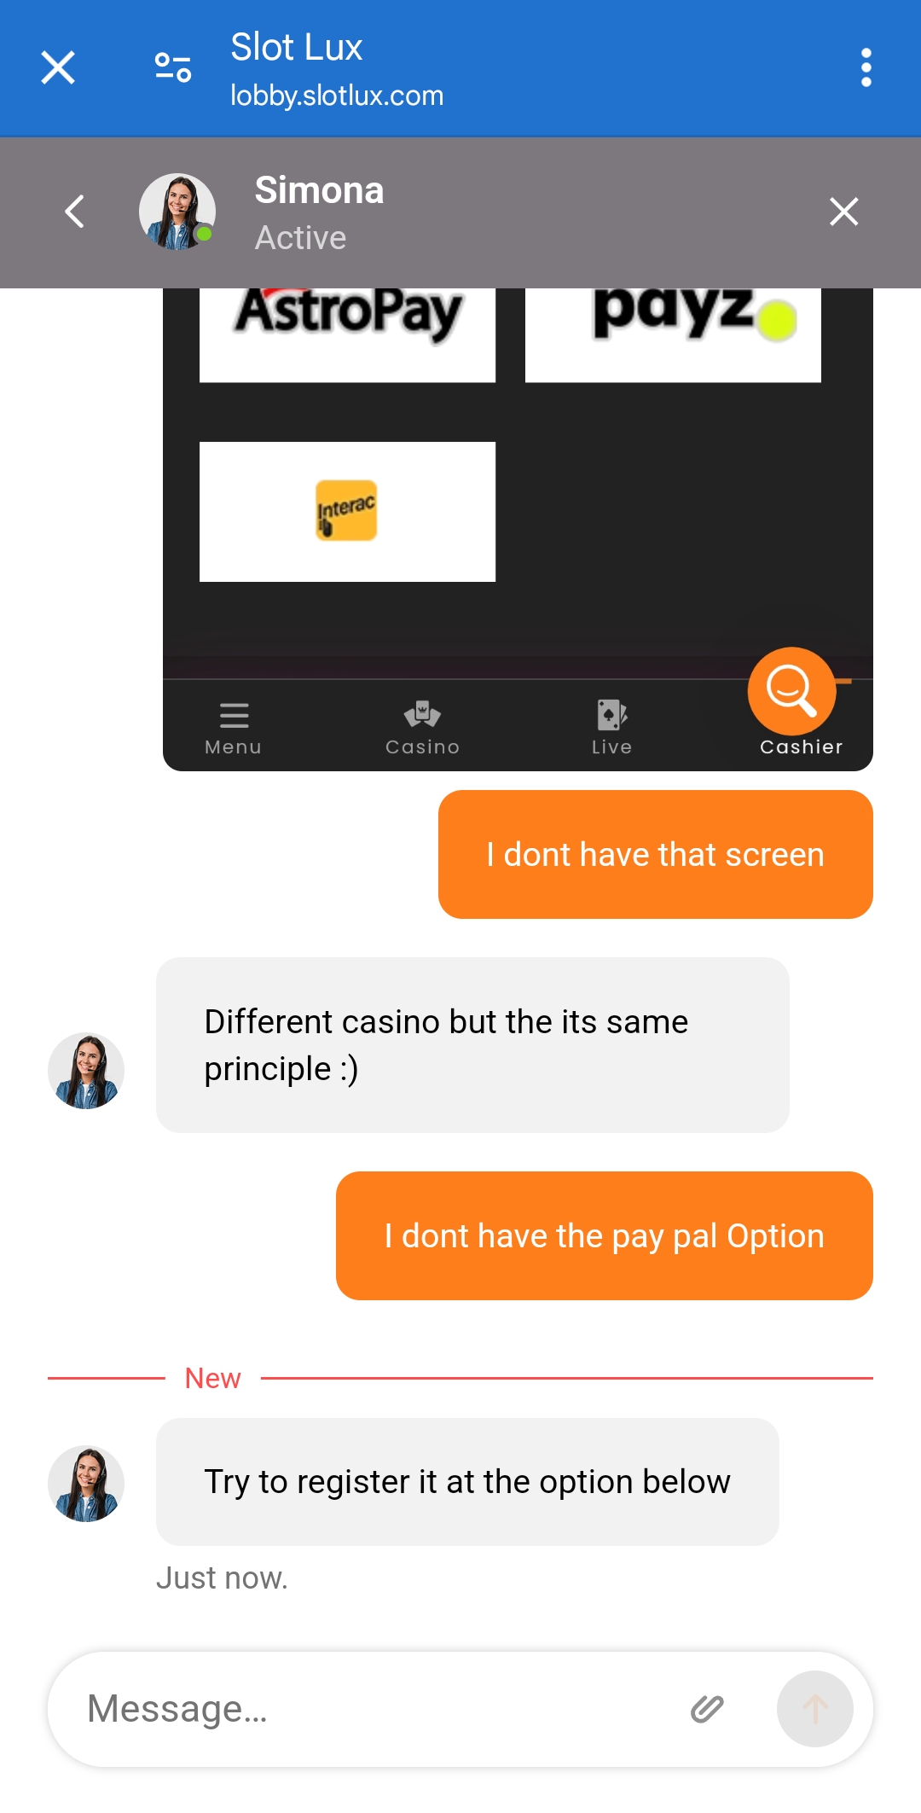Open site settings icon beside Slot Lux

pos(173,67)
